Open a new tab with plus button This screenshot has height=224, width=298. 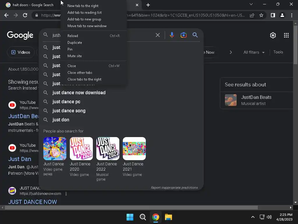click(148, 5)
